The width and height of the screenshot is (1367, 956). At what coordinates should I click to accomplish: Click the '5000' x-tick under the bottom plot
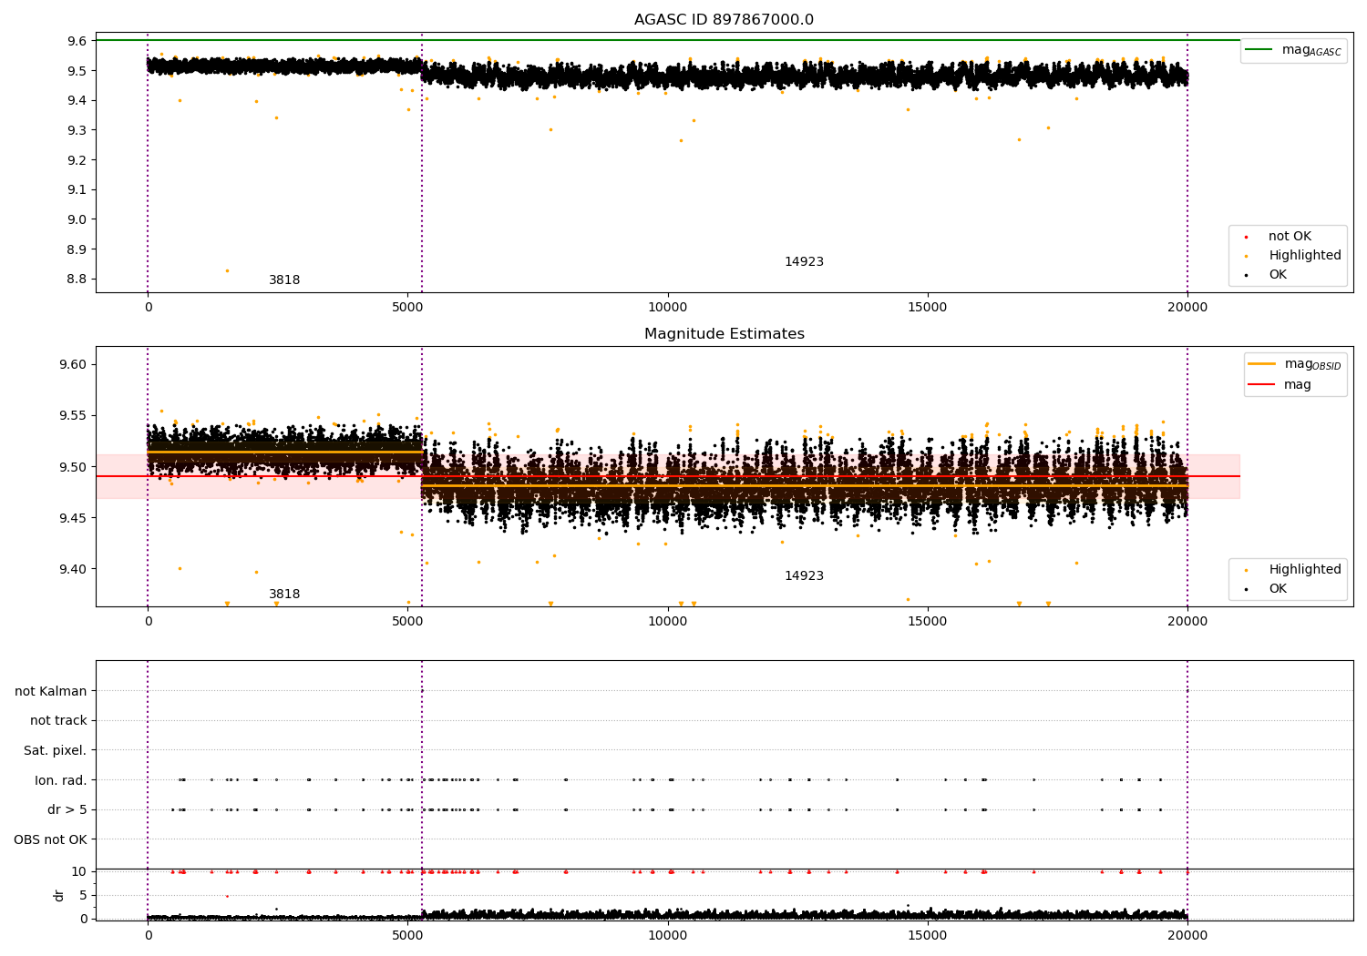(407, 936)
